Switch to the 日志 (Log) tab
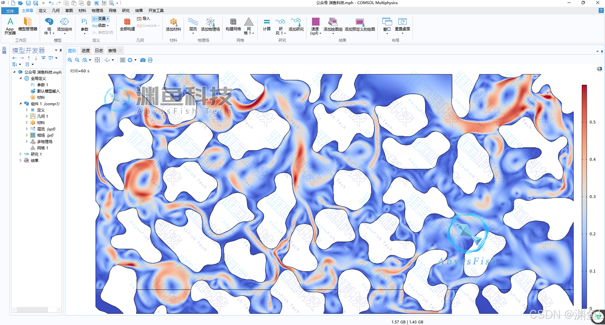The image size is (605, 325). click(99, 51)
